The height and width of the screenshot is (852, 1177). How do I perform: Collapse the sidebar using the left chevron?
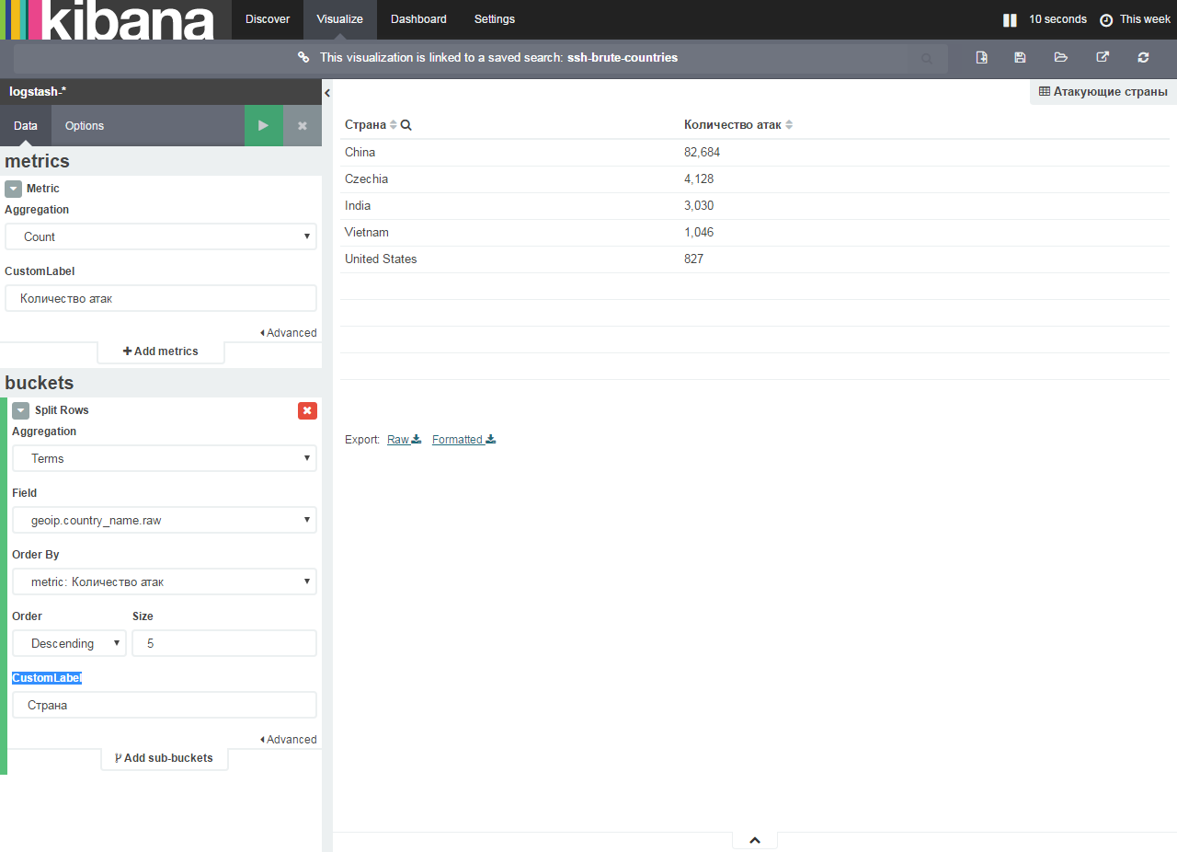327,93
